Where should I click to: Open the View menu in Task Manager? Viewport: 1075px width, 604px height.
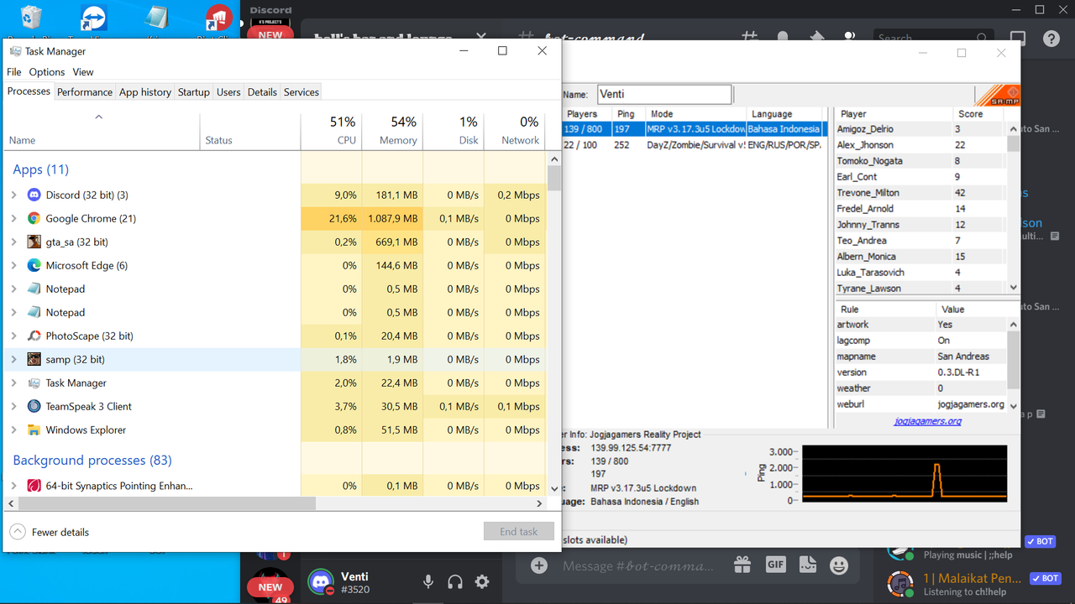click(83, 72)
